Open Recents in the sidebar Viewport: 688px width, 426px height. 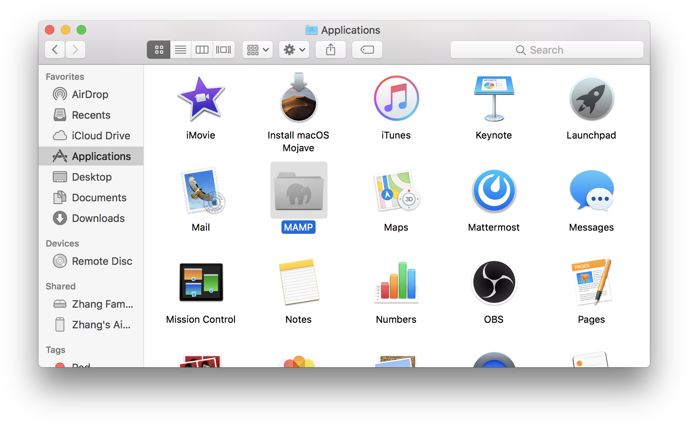91,115
